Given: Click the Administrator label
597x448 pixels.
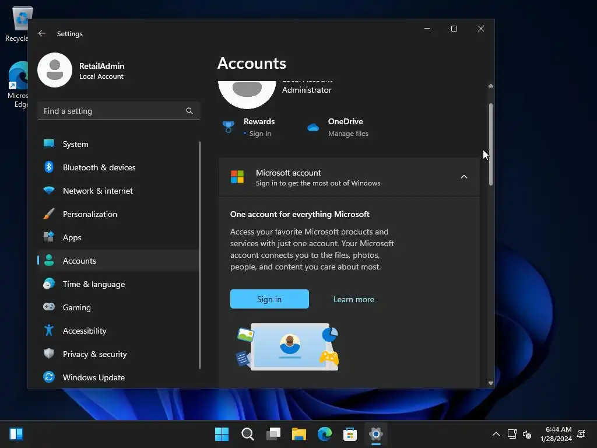Looking at the screenshot, I should click(x=307, y=90).
